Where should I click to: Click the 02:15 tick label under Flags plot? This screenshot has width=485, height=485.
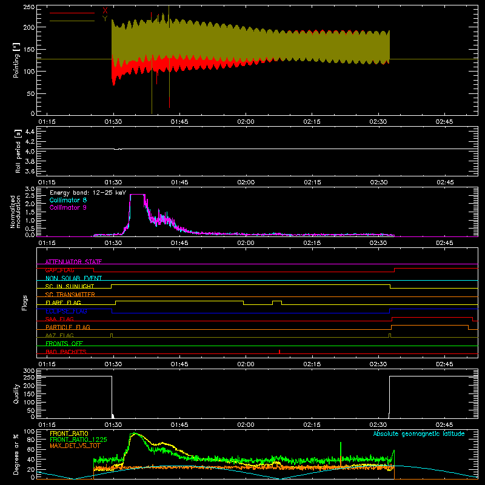tap(312, 364)
